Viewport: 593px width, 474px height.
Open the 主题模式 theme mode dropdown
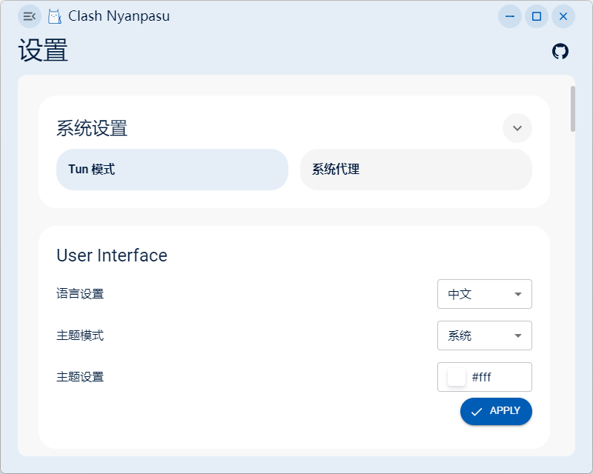[485, 336]
